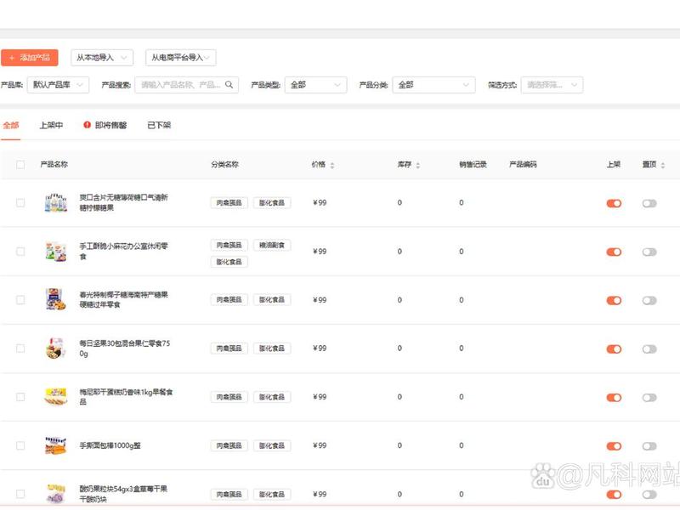
Task: Click the 产品名称 column header
Action: 54,164
